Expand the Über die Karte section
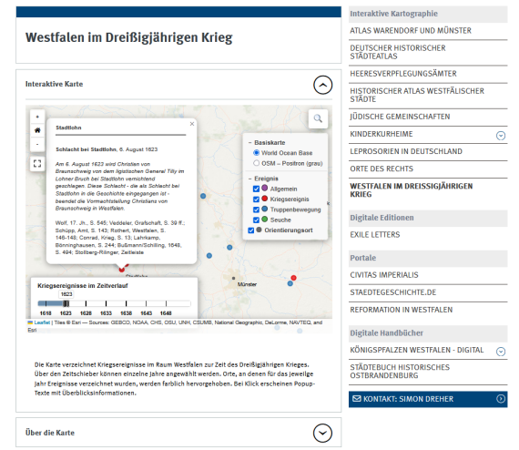The width and height of the screenshot is (519, 450). tap(322, 433)
